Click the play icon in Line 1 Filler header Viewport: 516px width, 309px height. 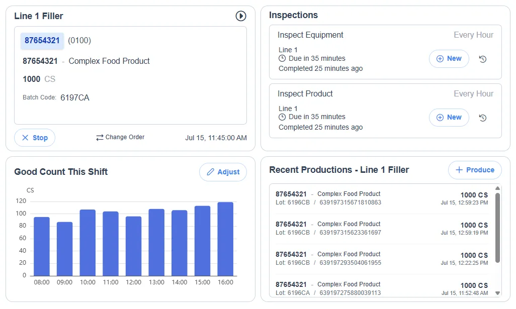pos(240,16)
